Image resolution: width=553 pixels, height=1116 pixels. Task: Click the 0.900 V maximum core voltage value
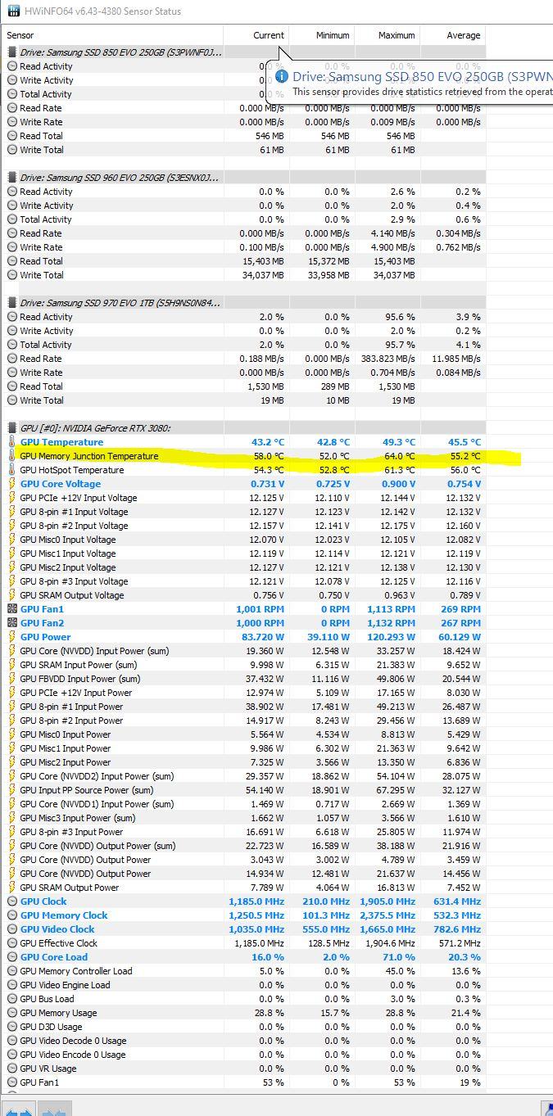point(399,484)
